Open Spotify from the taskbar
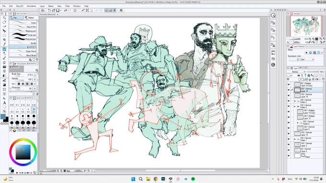The height and width of the screenshot is (183, 326). 193,179
